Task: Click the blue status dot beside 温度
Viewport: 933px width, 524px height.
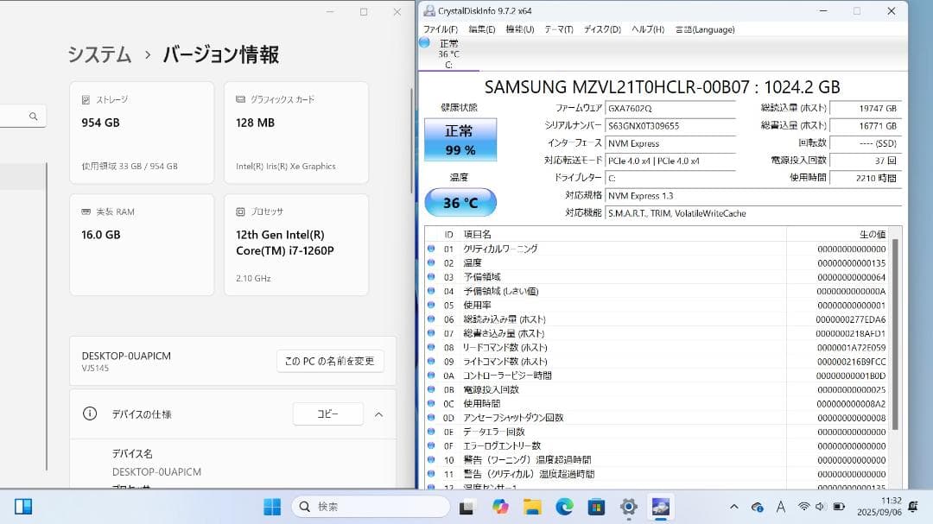Action: tap(431, 262)
